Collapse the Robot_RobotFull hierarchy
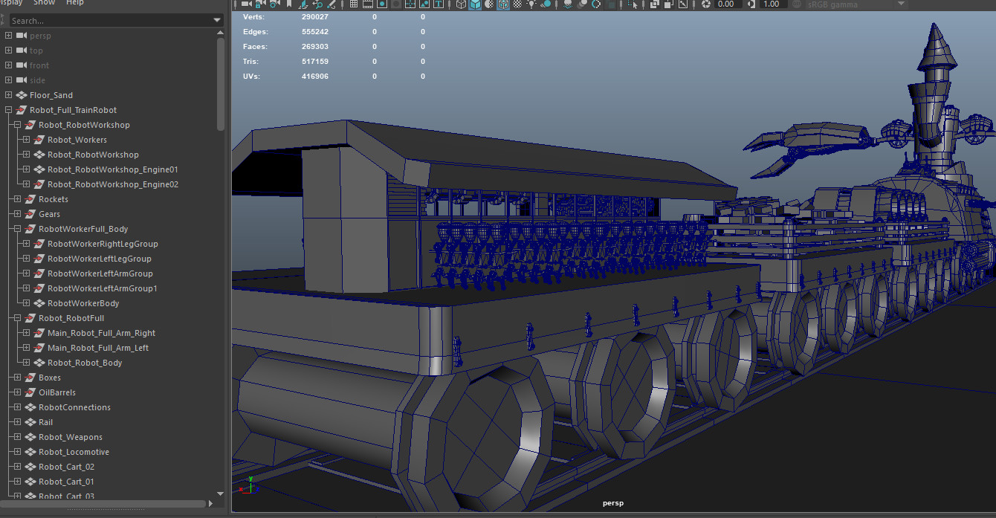996x518 pixels. [x=16, y=317]
